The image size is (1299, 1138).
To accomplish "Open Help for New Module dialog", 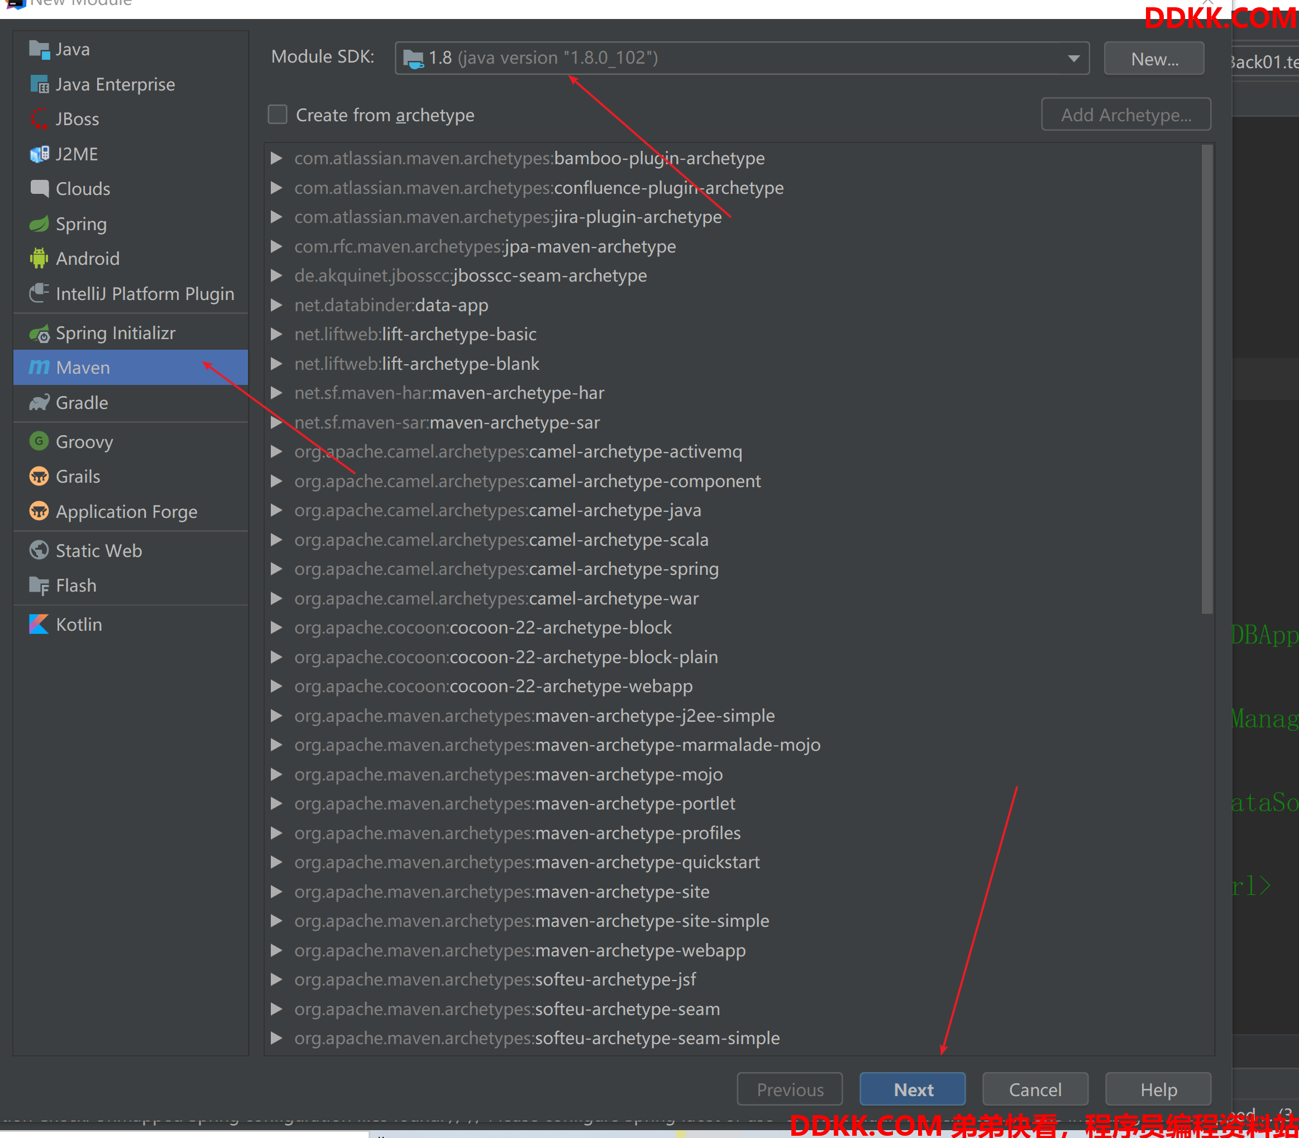I will pos(1159,1090).
